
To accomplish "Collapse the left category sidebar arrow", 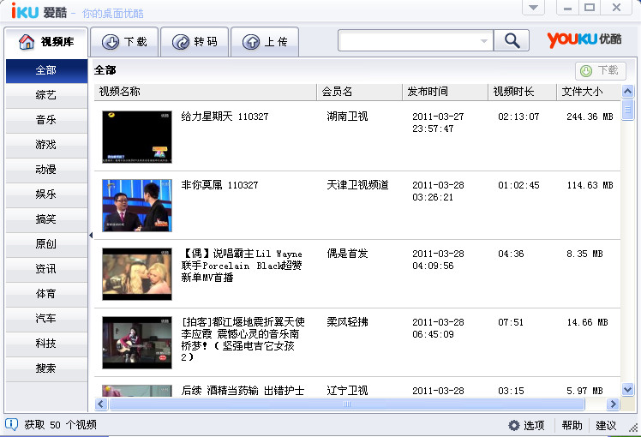I will 91,235.
